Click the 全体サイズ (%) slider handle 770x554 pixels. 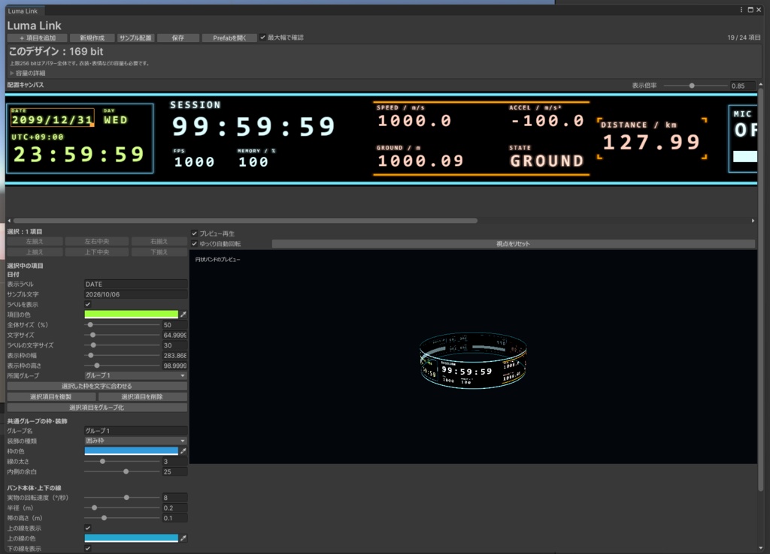click(x=90, y=324)
